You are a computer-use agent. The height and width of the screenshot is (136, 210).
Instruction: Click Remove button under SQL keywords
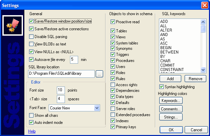(x=195, y=79)
